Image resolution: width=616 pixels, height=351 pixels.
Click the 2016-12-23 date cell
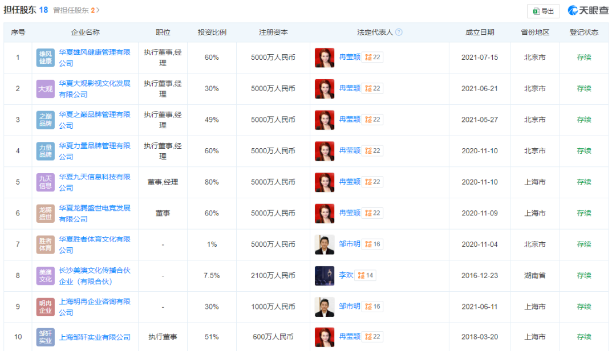[480, 276]
